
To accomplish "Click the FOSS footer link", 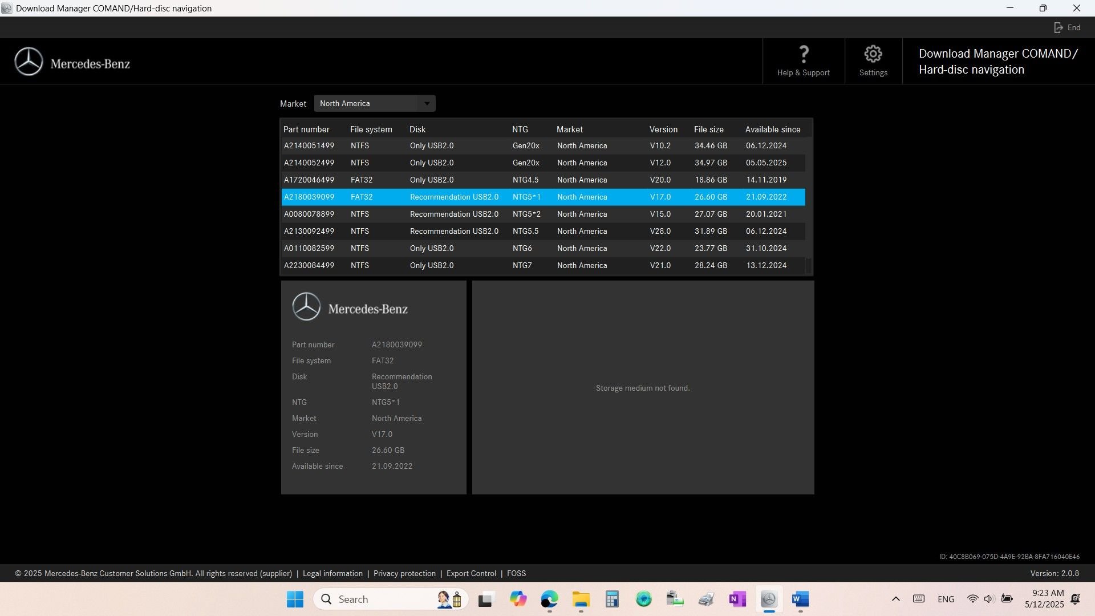I will pos(516,574).
